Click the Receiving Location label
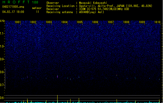Image resolution: width=163 pixels, height=103 pixels. pos(60,6)
